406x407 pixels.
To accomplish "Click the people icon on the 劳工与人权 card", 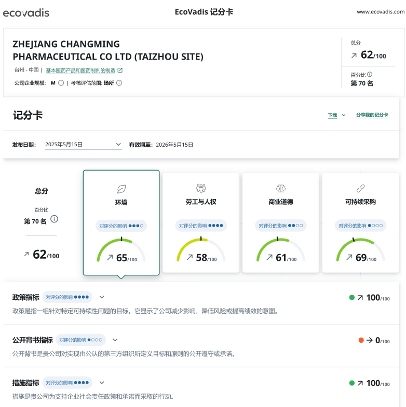I will (x=201, y=188).
